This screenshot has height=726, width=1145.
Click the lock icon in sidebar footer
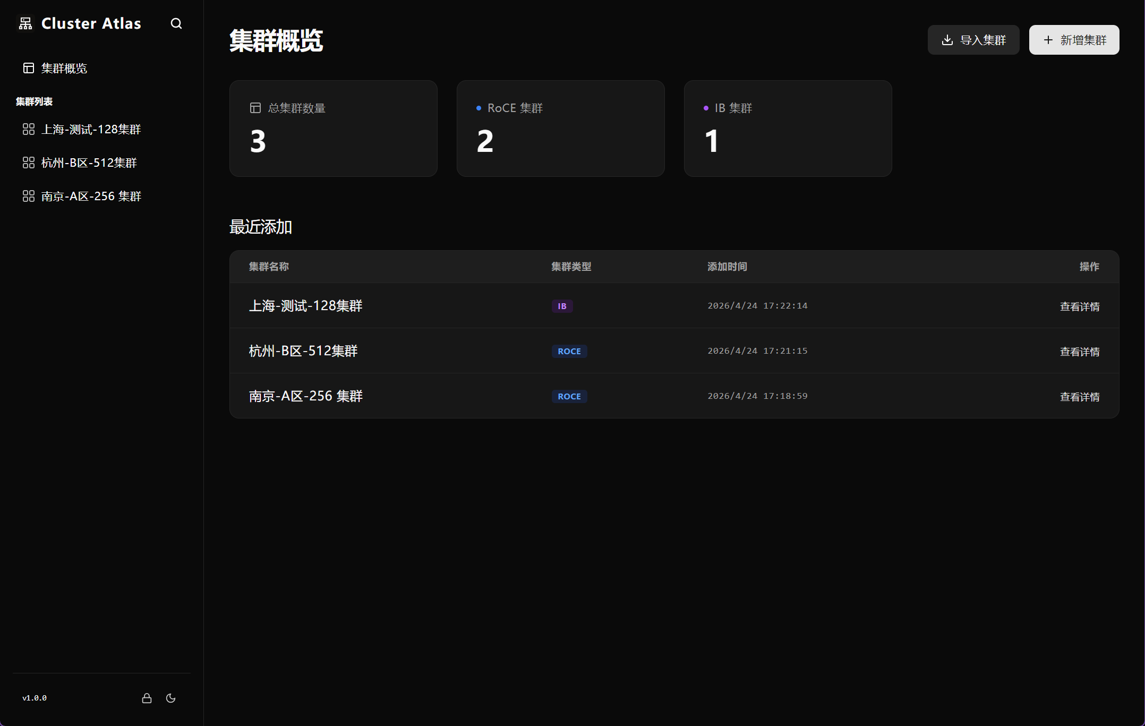click(x=147, y=698)
